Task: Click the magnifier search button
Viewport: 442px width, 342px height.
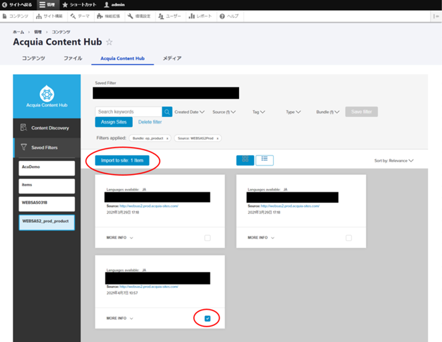Action: pyautogui.click(x=167, y=112)
